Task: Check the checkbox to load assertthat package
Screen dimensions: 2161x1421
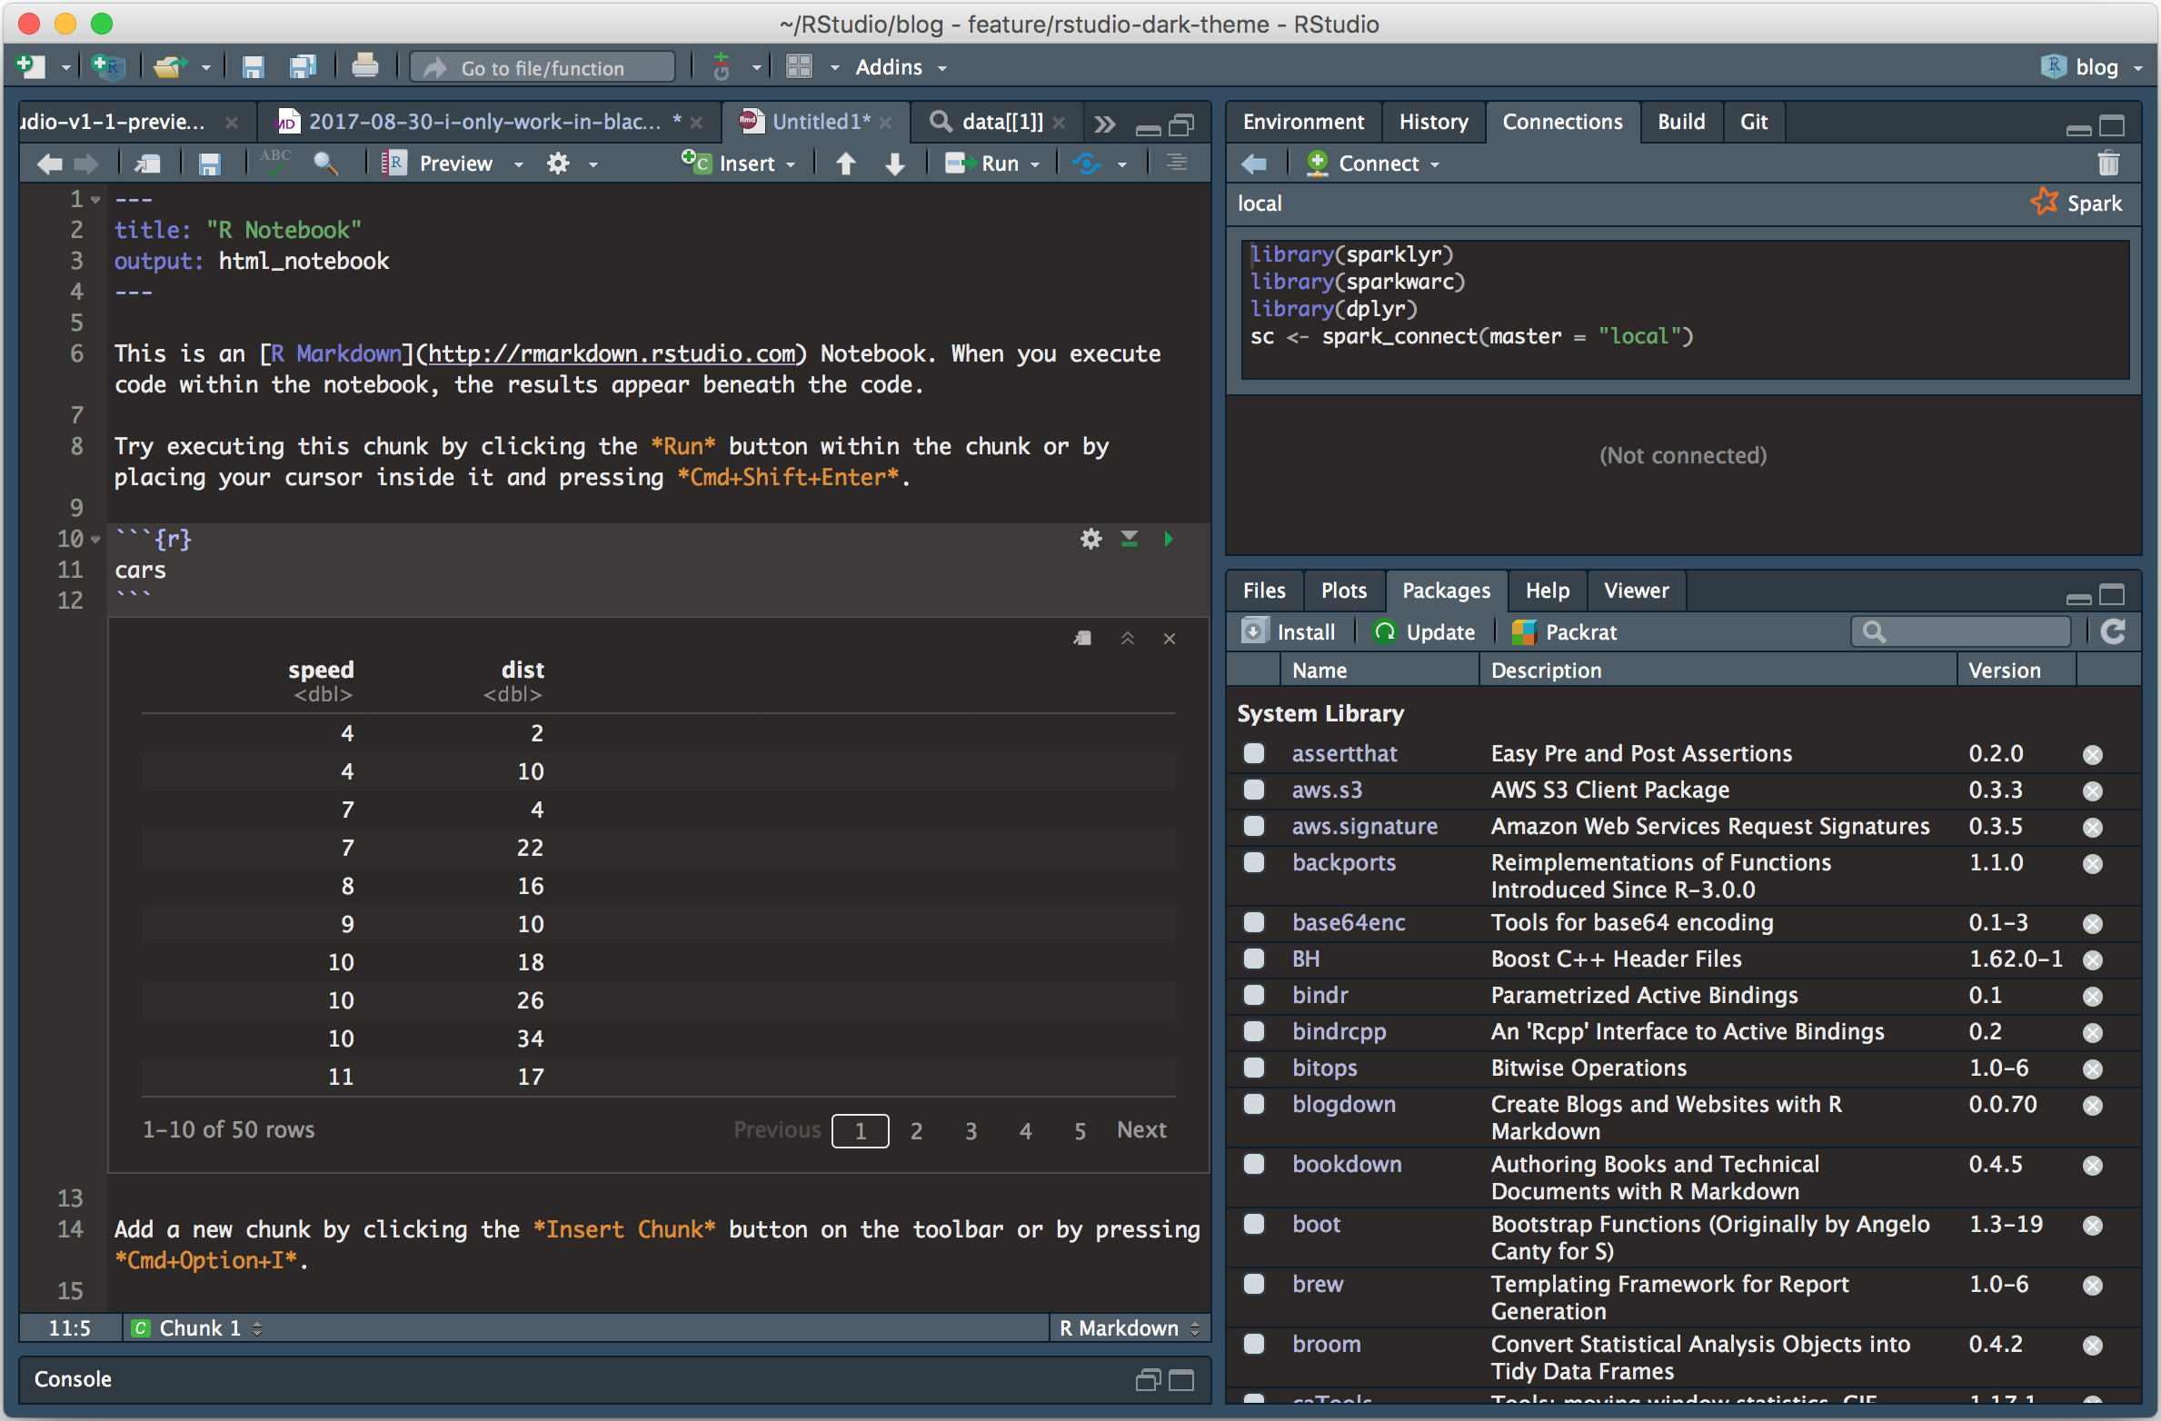Action: pos(1255,753)
